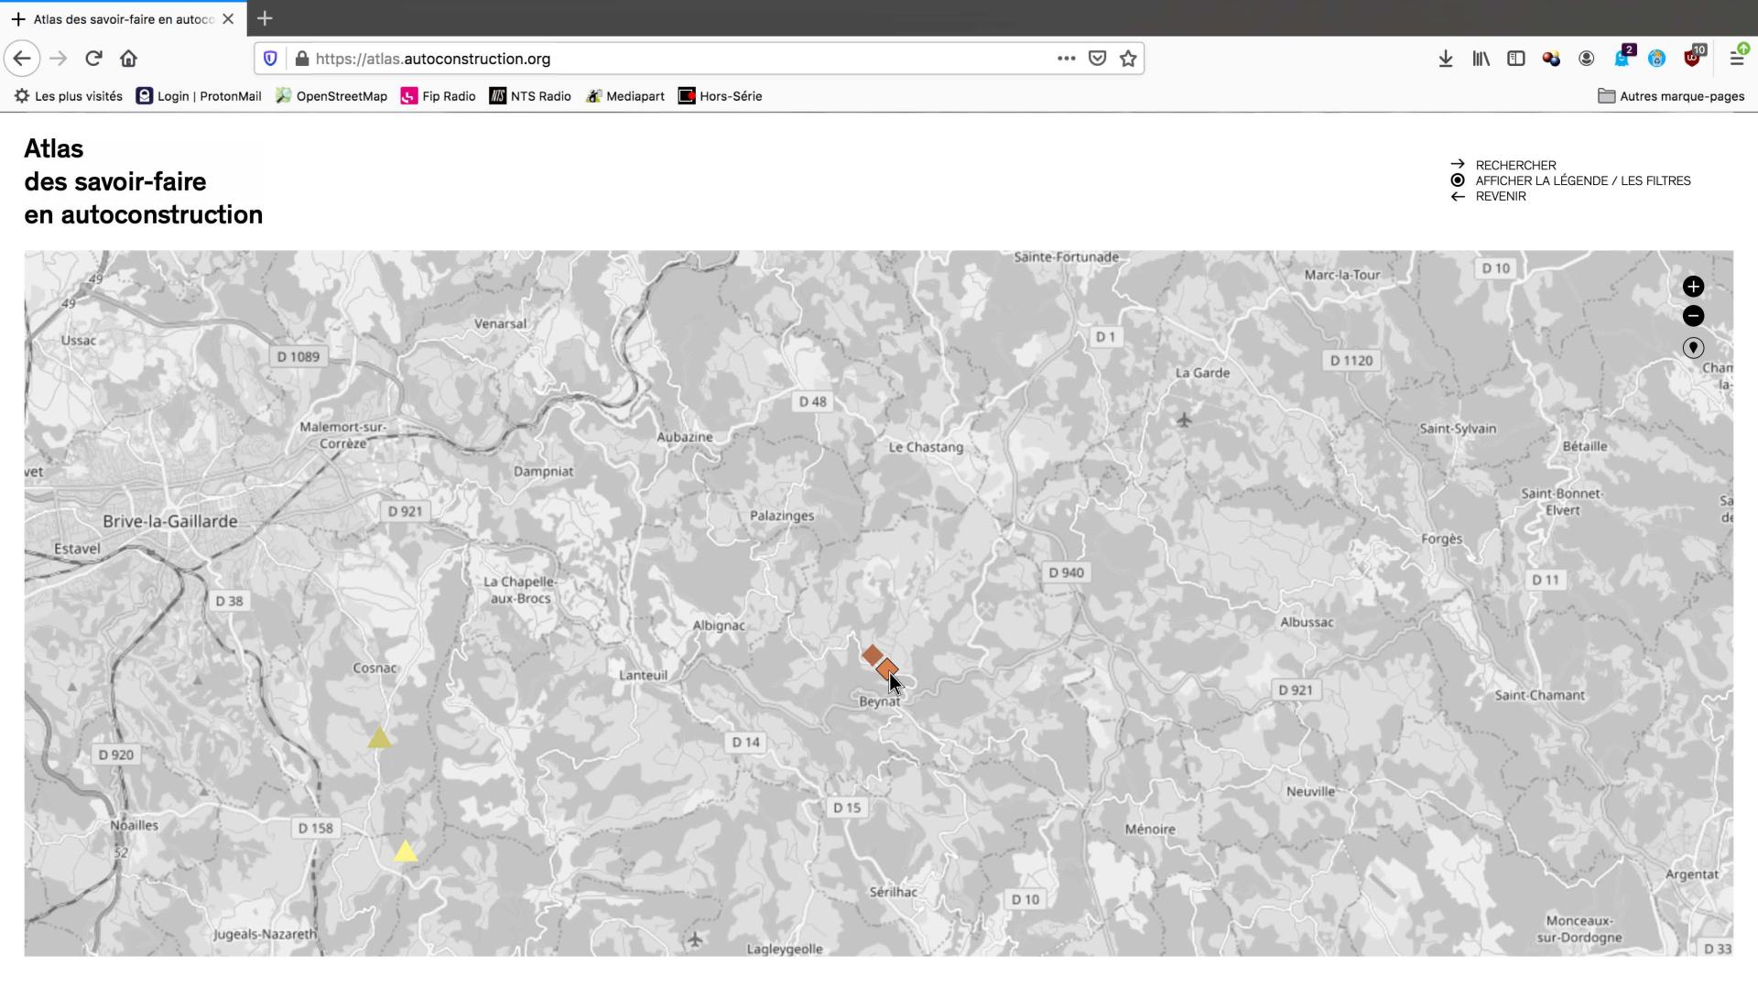
Task: Expand the Autres marque-pages folder
Action: [x=1671, y=96]
